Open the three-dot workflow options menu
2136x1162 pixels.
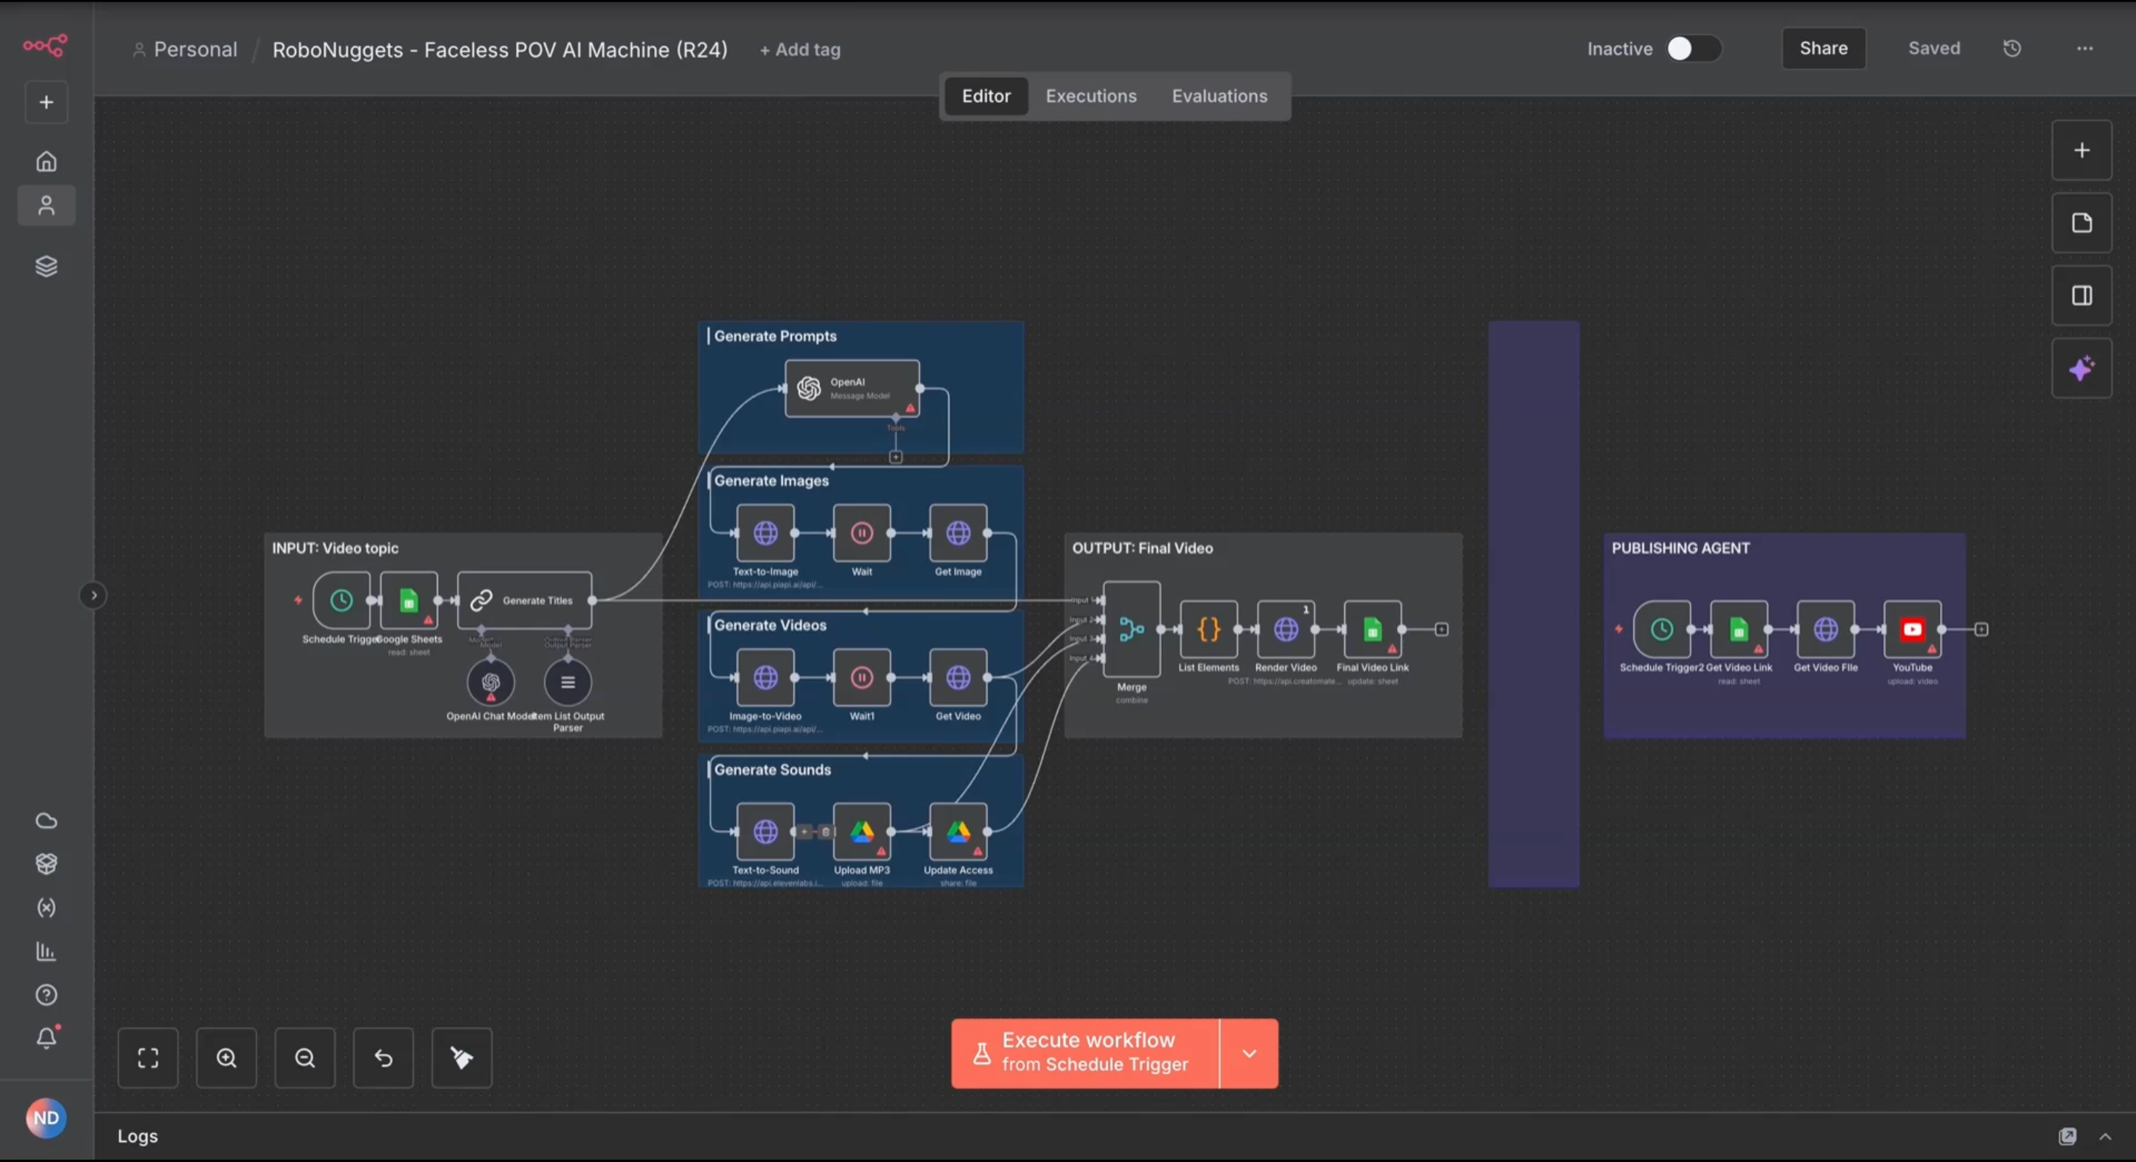click(x=2084, y=48)
